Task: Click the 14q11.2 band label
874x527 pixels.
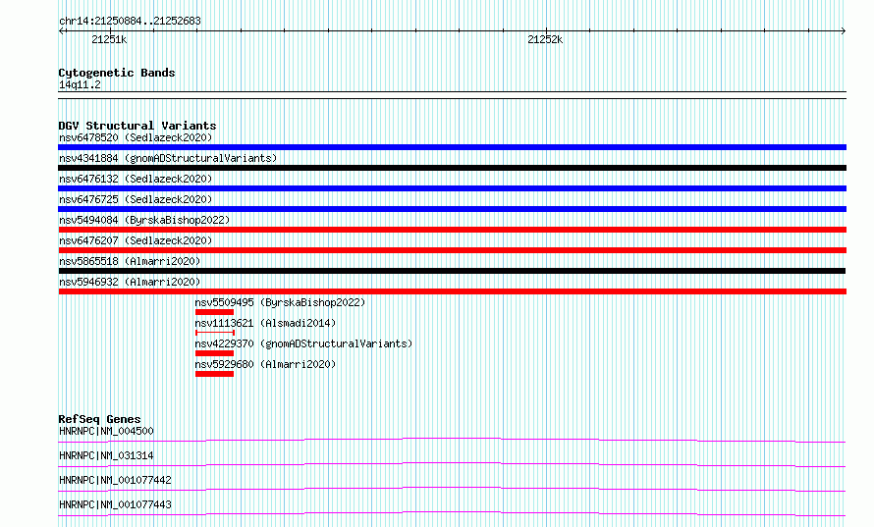Action: coord(80,84)
